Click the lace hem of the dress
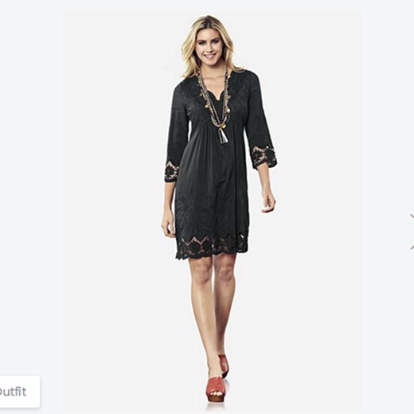414x414 pixels. [213, 244]
